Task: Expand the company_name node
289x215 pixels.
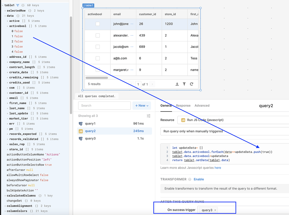Action: 7,62
